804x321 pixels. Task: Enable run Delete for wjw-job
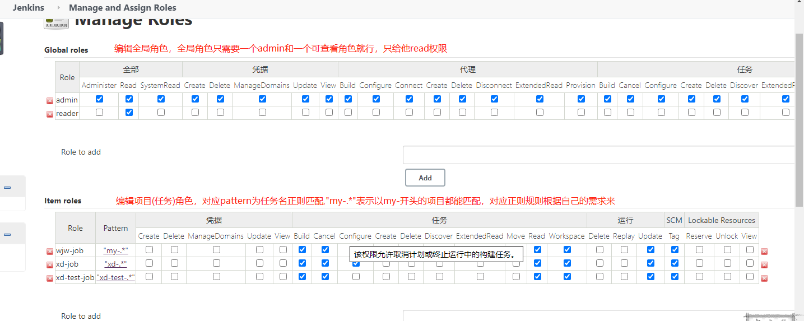[599, 249]
